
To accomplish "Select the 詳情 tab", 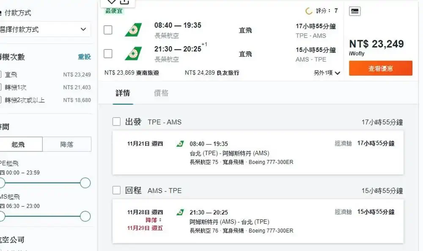I will tap(123, 93).
